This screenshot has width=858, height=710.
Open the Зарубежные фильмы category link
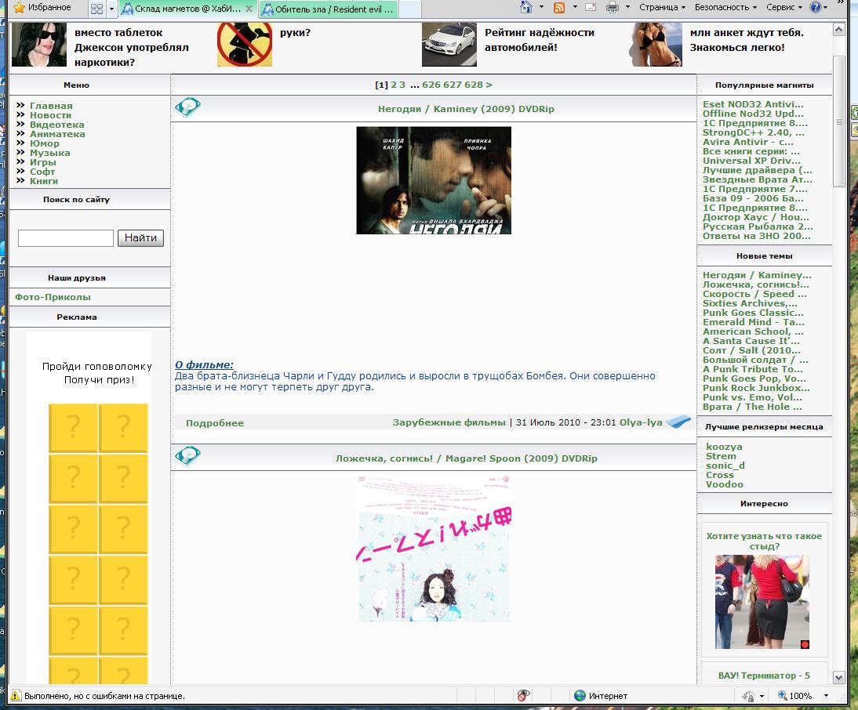click(x=449, y=422)
